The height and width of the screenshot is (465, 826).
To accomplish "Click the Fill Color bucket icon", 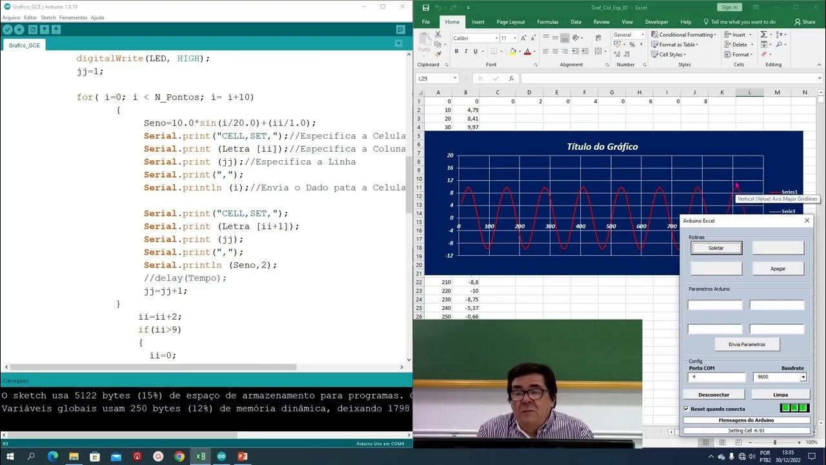I will 513,52.
